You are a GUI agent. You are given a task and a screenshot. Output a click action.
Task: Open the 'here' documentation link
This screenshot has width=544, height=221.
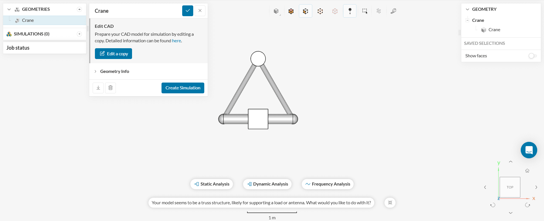[x=176, y=41]
